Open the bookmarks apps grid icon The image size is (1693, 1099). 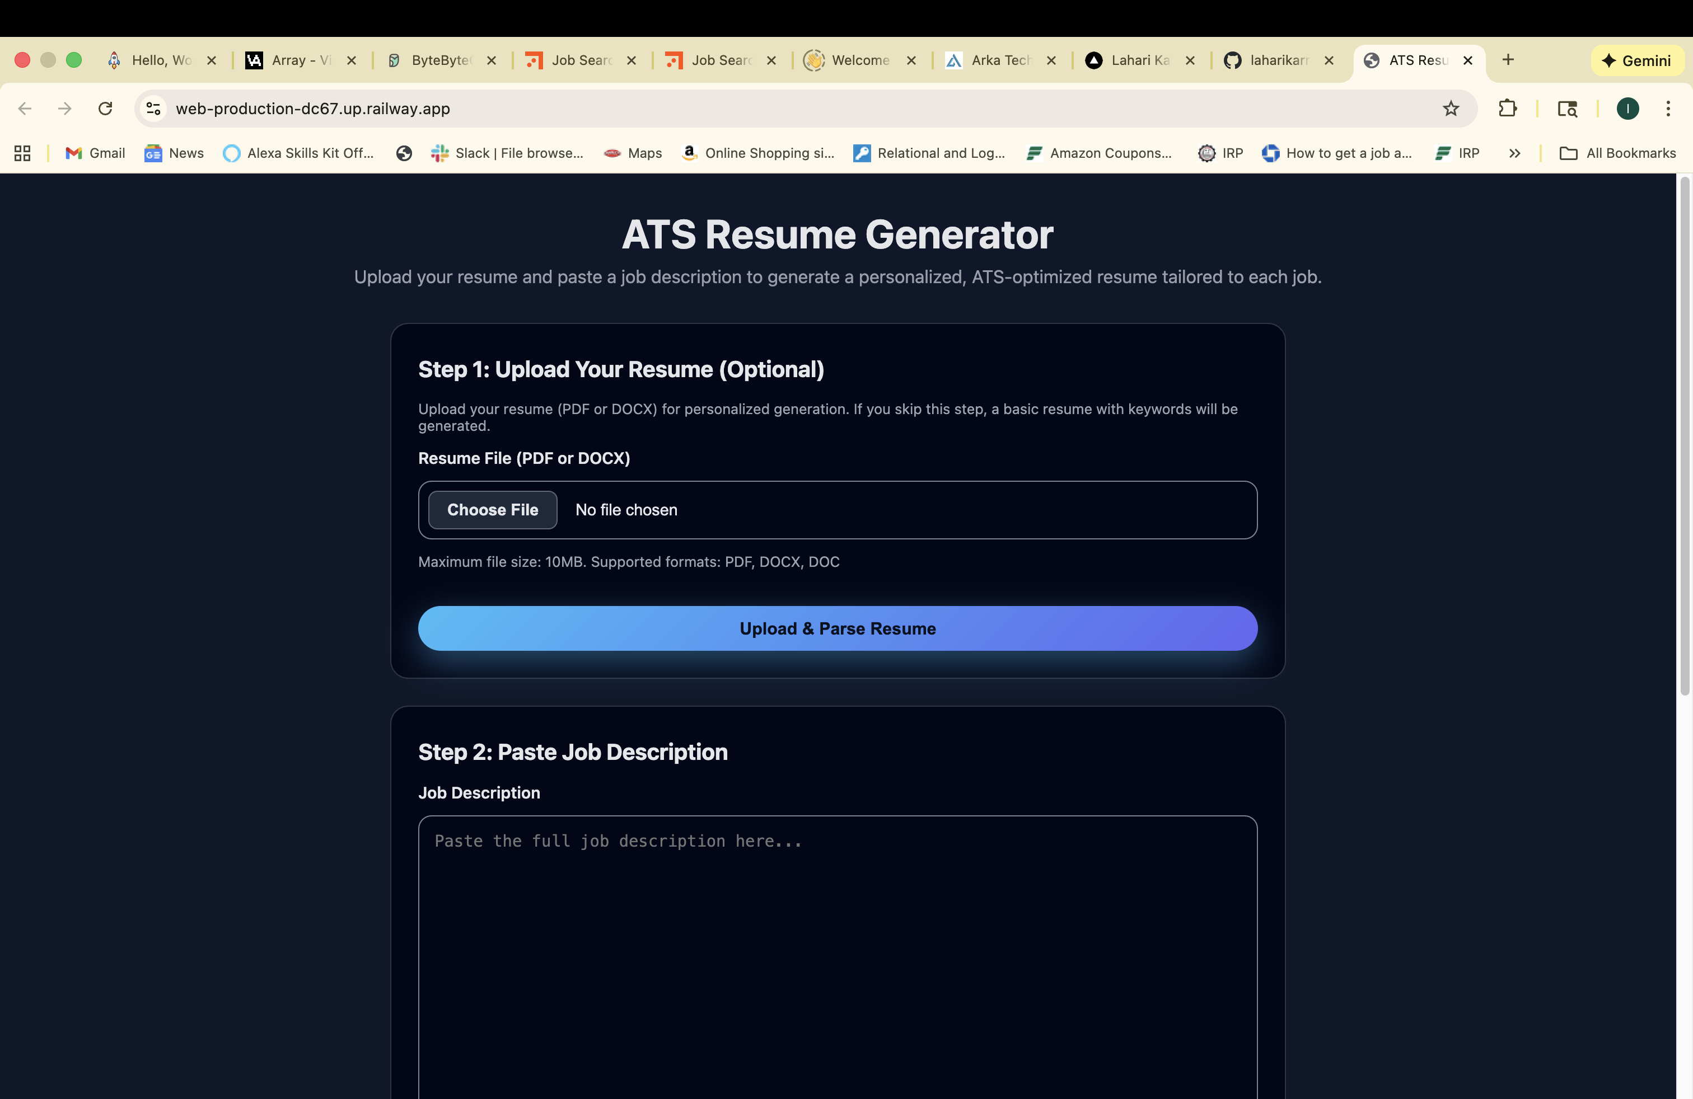[x=21, y=153]
